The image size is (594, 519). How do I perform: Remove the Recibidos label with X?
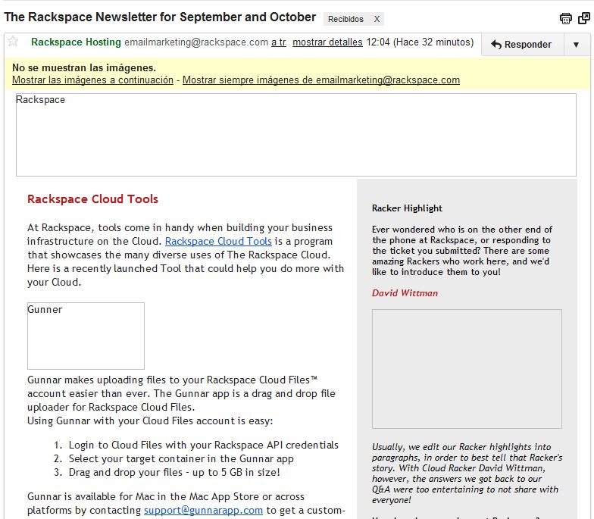[377, 19]
